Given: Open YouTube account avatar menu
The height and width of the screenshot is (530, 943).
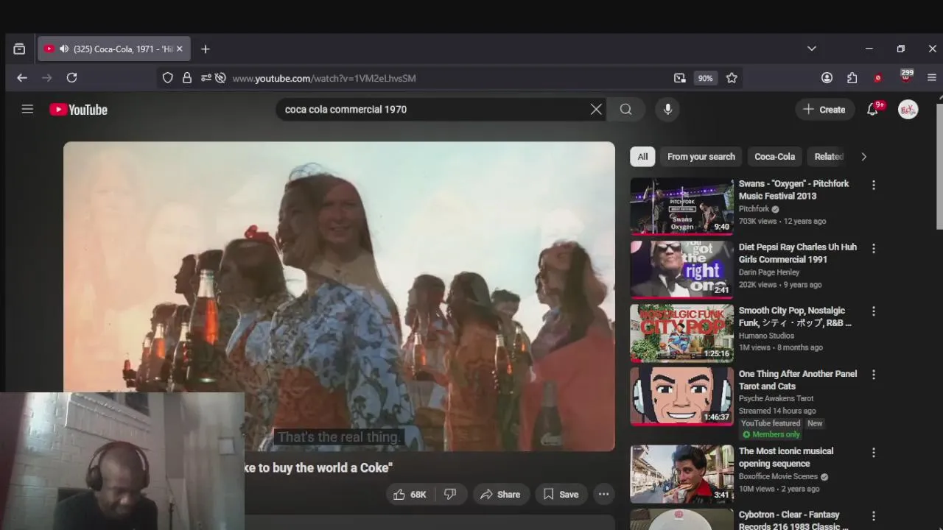Looking at the screenshot, I should (908, 109).
